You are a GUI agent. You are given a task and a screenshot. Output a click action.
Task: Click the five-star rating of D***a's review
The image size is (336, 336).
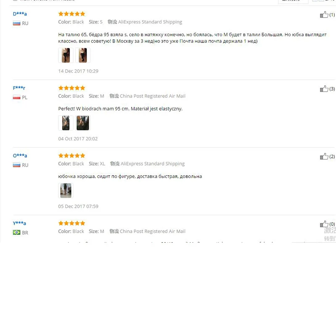click(x=72, y=14)
